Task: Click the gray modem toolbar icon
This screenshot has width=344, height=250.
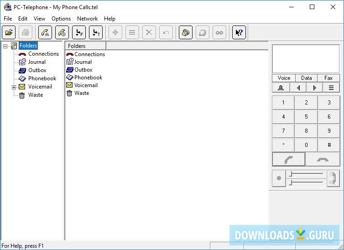Action: coord(203,32)
